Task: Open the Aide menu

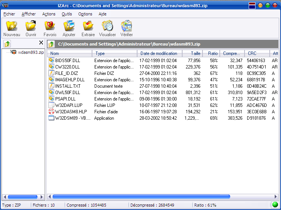Action: [x=102, y=14]
